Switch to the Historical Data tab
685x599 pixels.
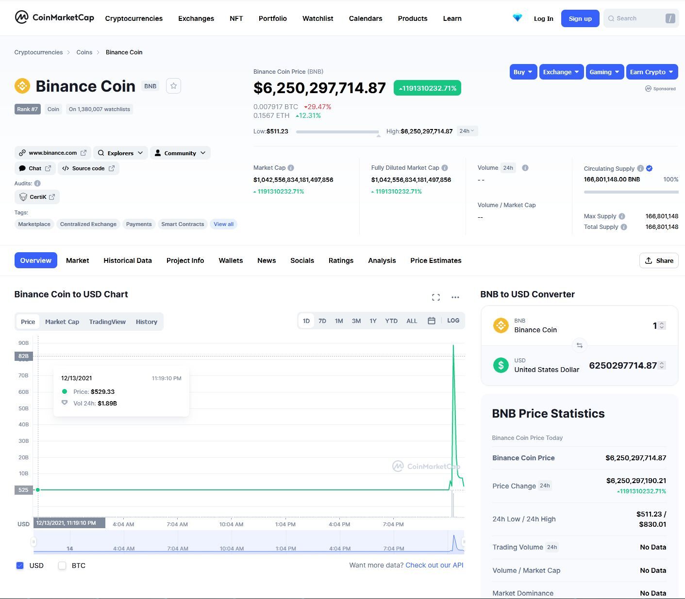point(128,260)
